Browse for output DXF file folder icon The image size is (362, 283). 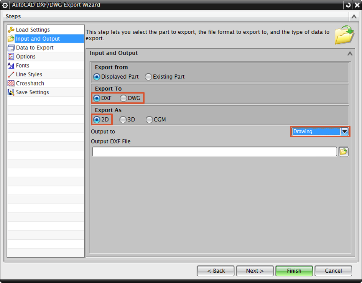coord(343,151)
